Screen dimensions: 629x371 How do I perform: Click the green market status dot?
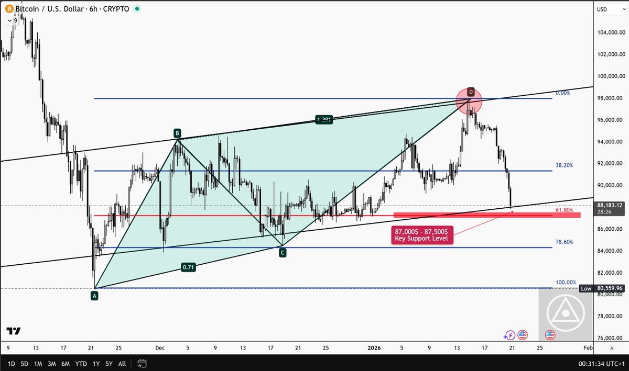[x=137, y=9]
